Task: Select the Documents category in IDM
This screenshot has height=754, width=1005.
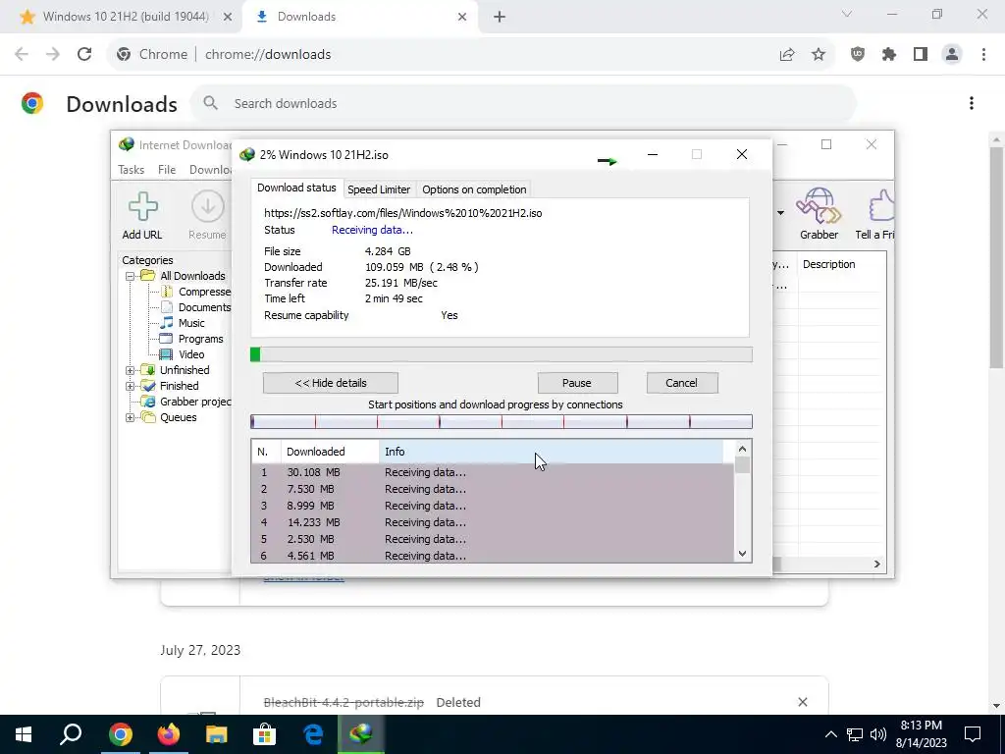Action: (204, 307)
